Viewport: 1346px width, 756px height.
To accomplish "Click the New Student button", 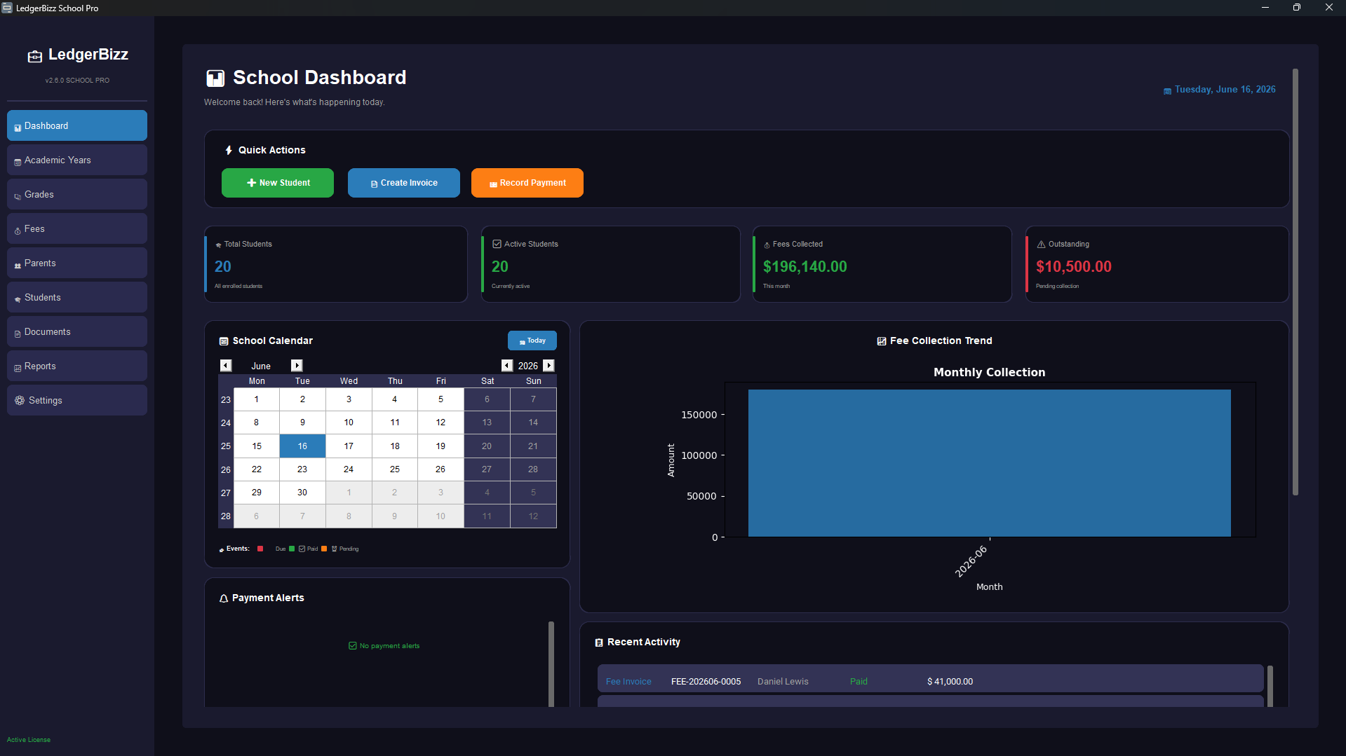I will point(278,183).
